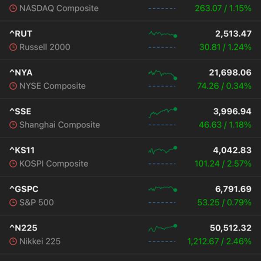Toggle the Nikkei 225 change value 1,212.67 / 2.46%

[x=219, y=241]
